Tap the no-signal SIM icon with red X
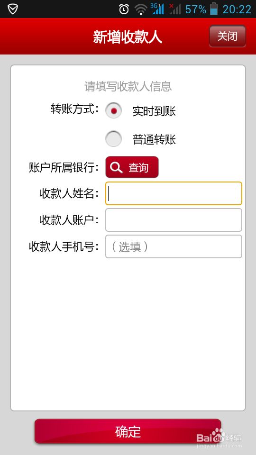This screenshot has height=455, width=256. coord(175,9)
